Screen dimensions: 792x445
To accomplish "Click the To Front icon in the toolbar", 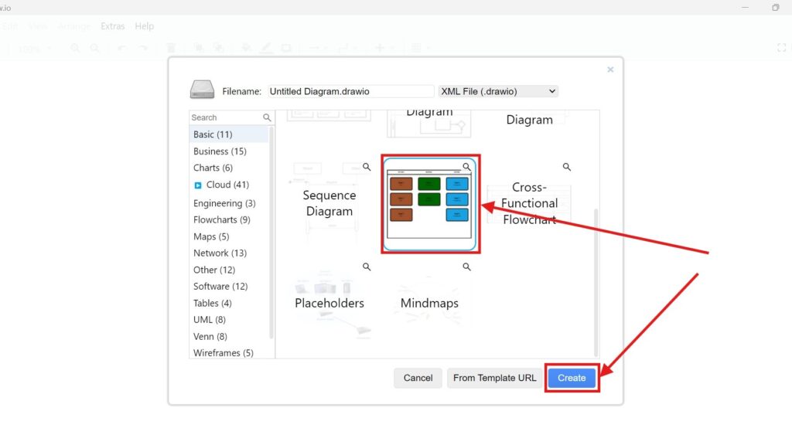I will tap(199, 47).
